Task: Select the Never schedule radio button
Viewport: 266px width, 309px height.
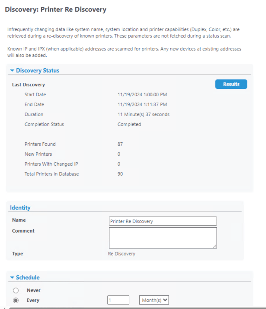Action: [x=16, y=290]
